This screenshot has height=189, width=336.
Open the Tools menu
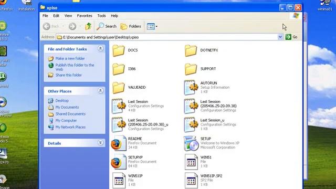pos(101,16)
